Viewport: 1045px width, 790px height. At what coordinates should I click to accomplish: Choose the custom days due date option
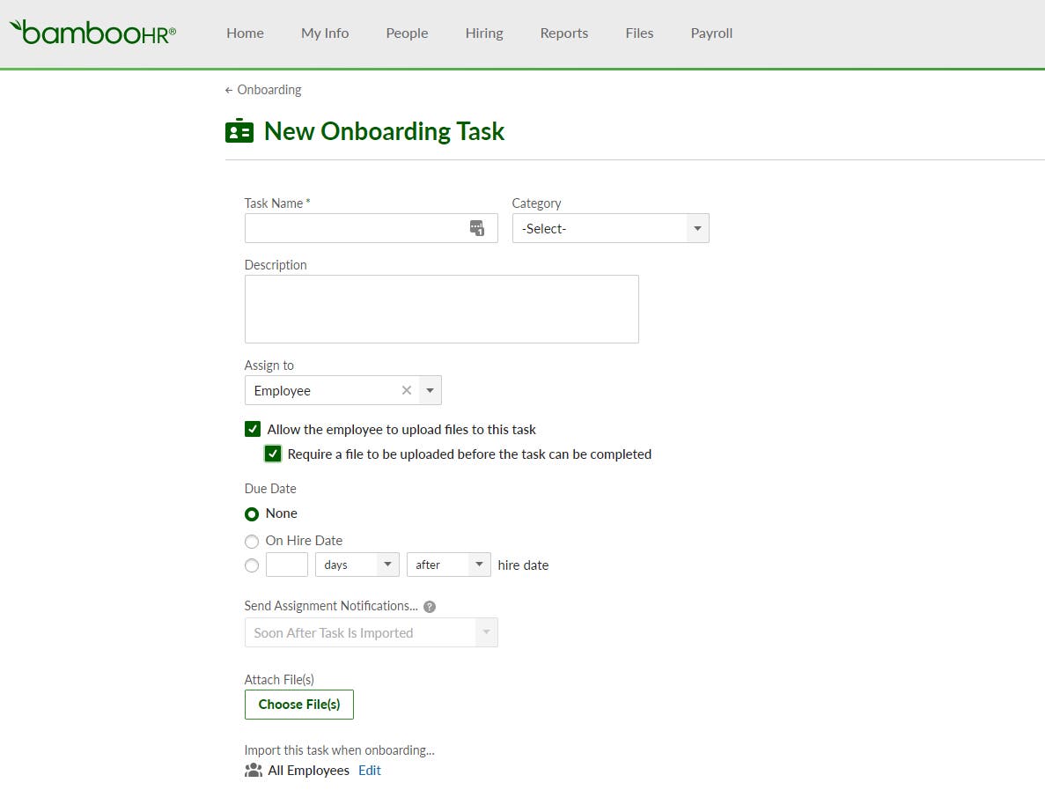(252, 565)
